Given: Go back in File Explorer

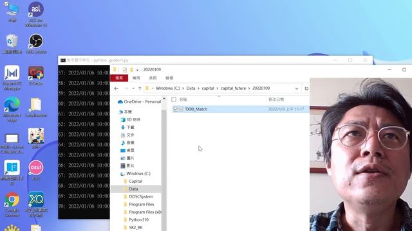Looking at the screenshot, I should coord(116,89).
